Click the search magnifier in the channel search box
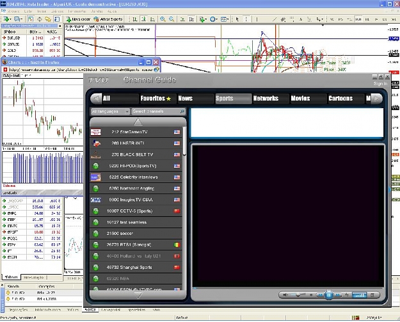This screenshot has height=322, width=400. click(182, 111)
